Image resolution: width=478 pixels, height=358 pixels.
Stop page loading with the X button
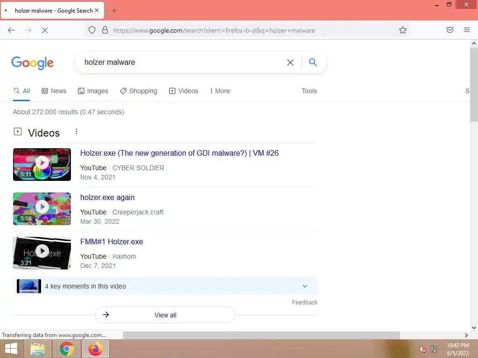45,30
